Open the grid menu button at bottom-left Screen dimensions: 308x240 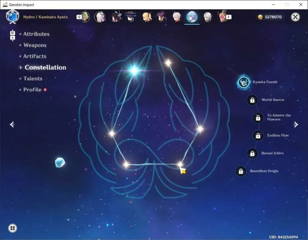coord(13,228)
